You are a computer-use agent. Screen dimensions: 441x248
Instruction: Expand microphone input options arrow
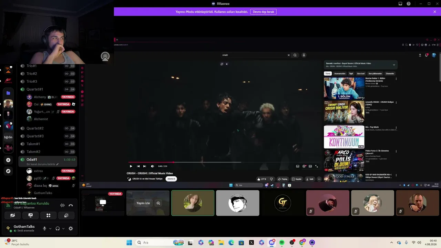tap(50, 228)
